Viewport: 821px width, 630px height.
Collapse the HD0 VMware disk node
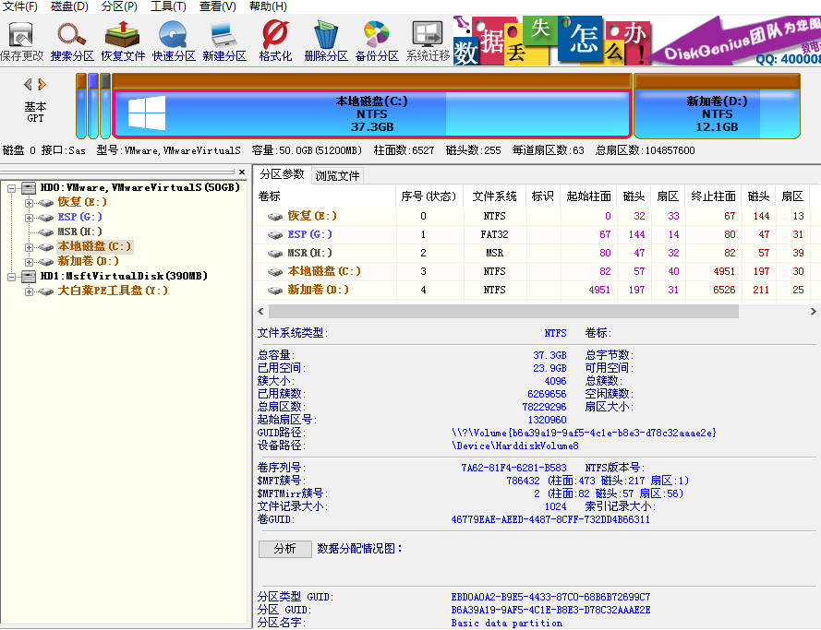click(11, 188)
